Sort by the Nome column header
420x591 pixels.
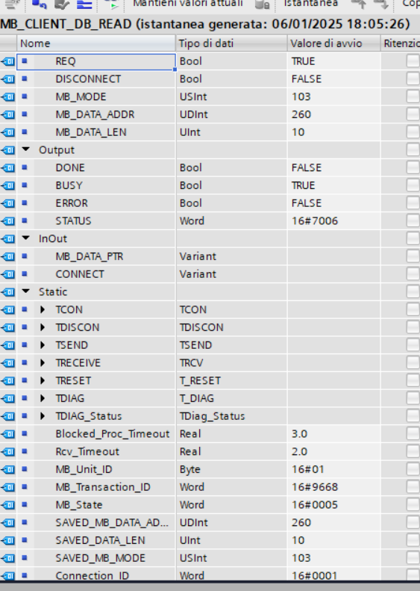(x=96, y=43)
